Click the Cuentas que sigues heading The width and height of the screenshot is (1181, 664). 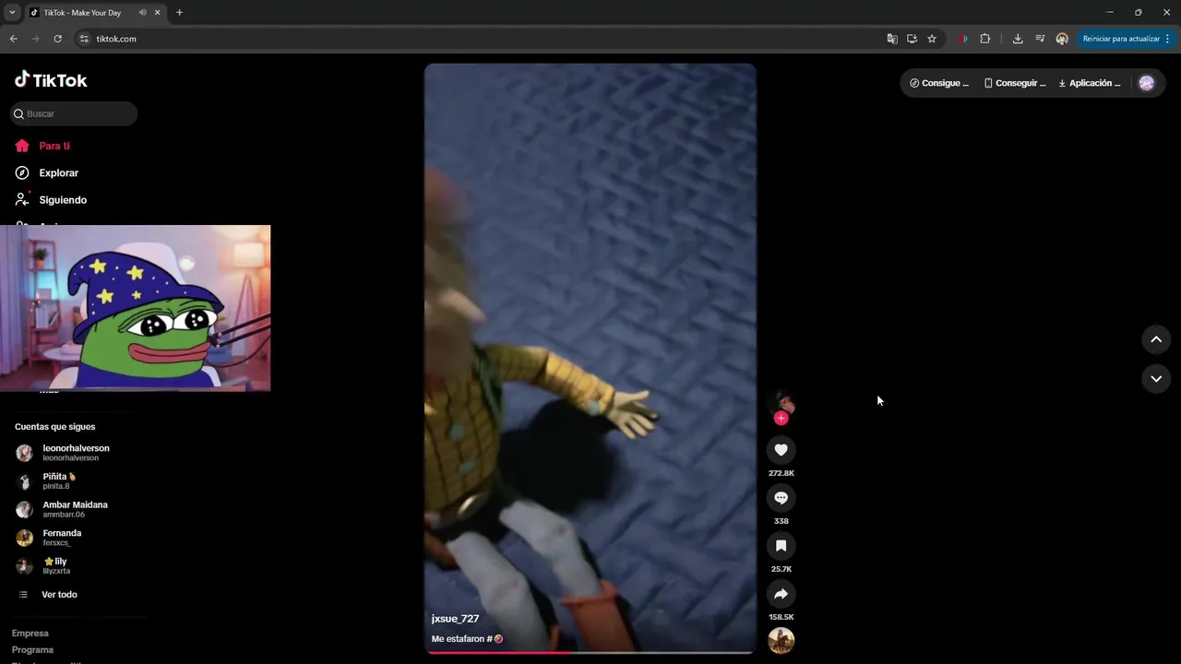(54, 427)
